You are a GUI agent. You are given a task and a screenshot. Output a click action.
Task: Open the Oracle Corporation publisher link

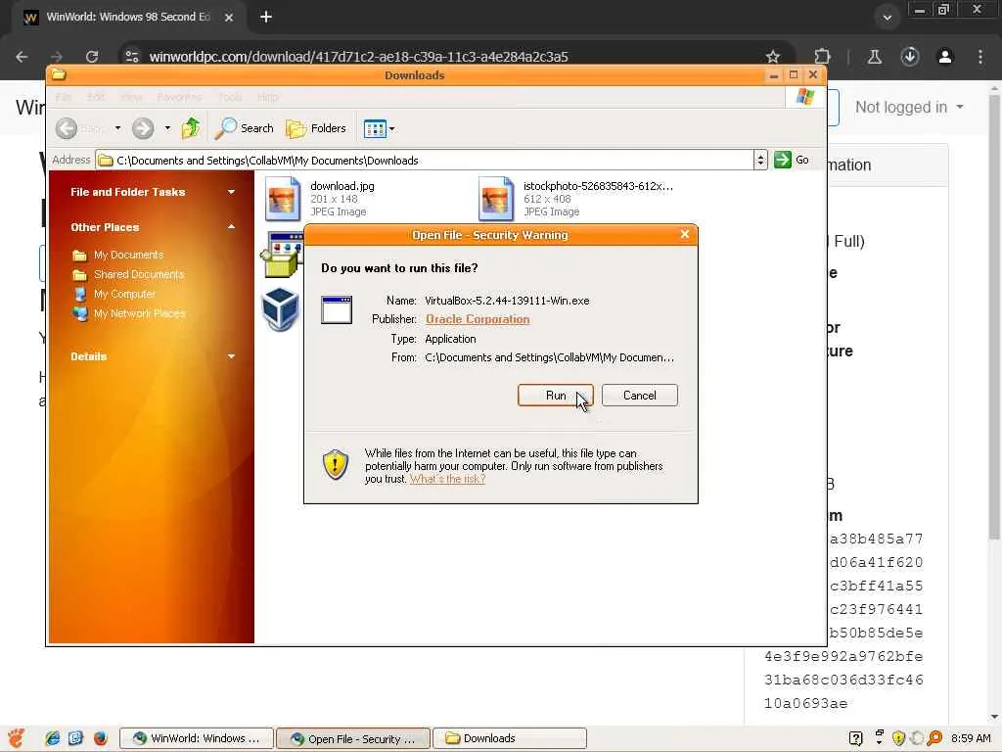pos(478,319)
